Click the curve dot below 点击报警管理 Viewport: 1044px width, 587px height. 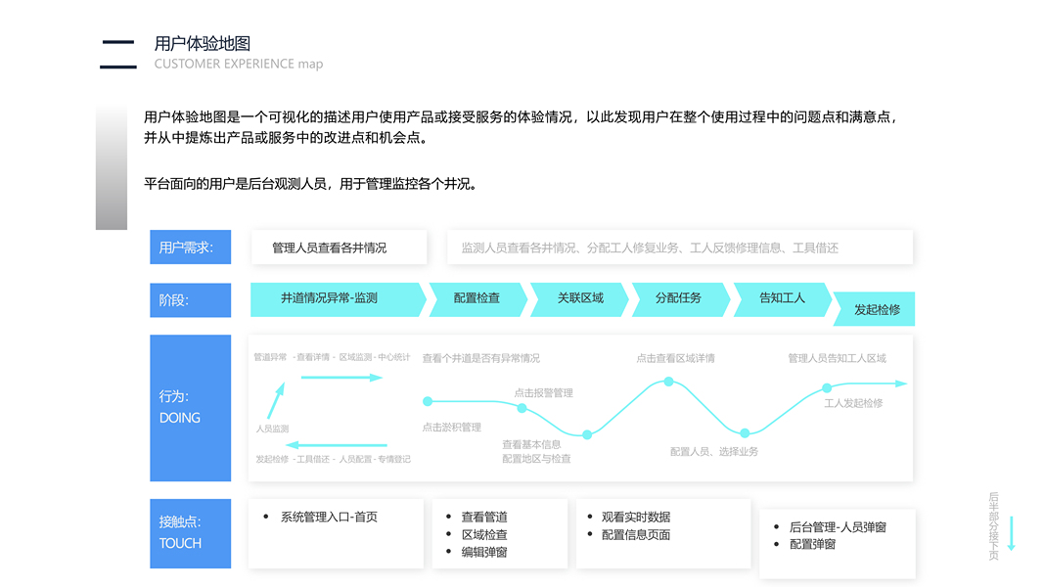[522, 408]
